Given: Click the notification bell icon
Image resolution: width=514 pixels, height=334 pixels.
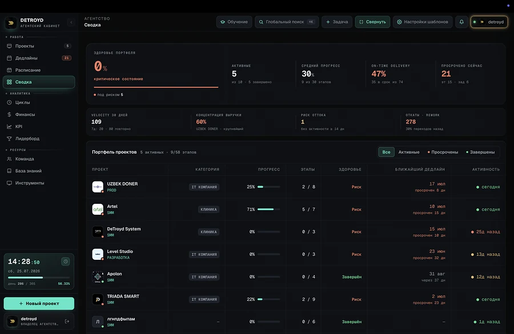Looking at the screenshot, I should 461,22.
